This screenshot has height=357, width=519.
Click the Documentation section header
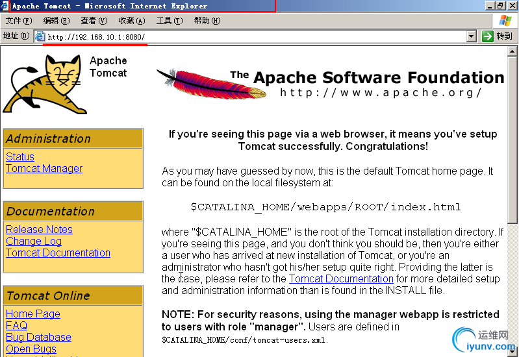[73, 211]
